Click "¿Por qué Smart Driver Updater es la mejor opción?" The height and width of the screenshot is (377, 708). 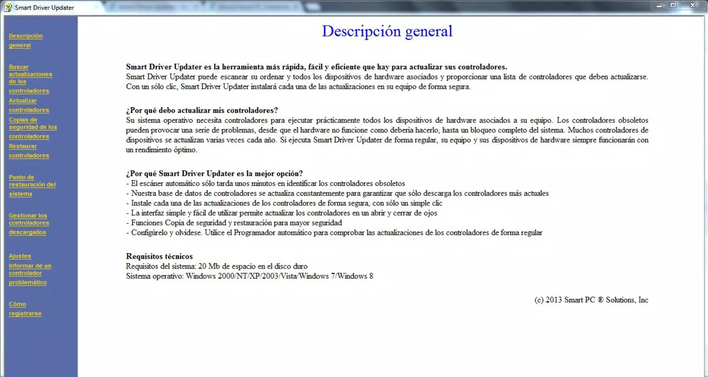[x=214, y=173]
